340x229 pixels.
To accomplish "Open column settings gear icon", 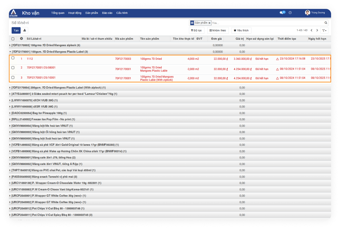I will click(21, 39).
